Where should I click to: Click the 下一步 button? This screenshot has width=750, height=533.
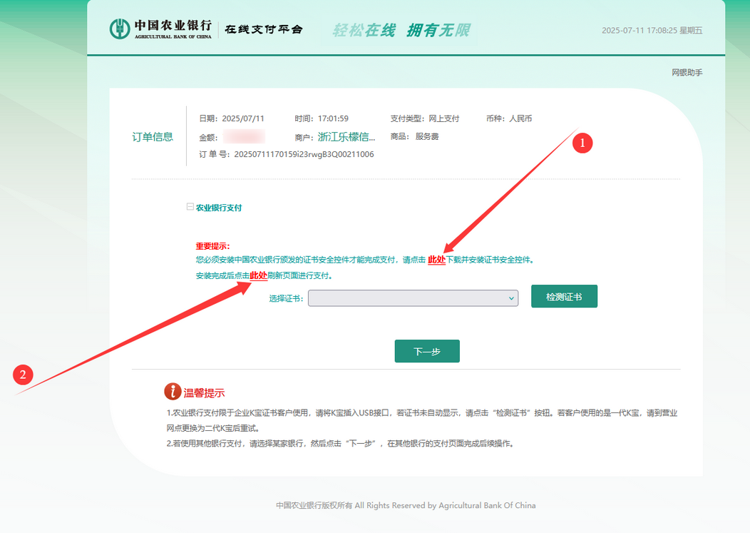click(426, 351)
